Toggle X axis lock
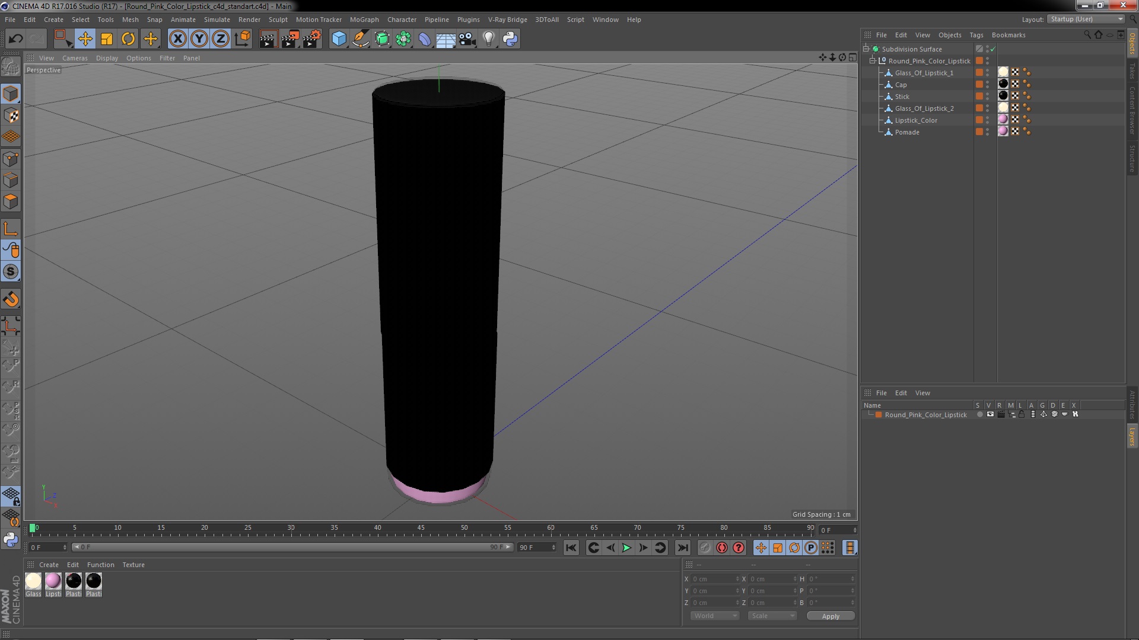The width and height of the screenshot is (1139, 640). 177,39
